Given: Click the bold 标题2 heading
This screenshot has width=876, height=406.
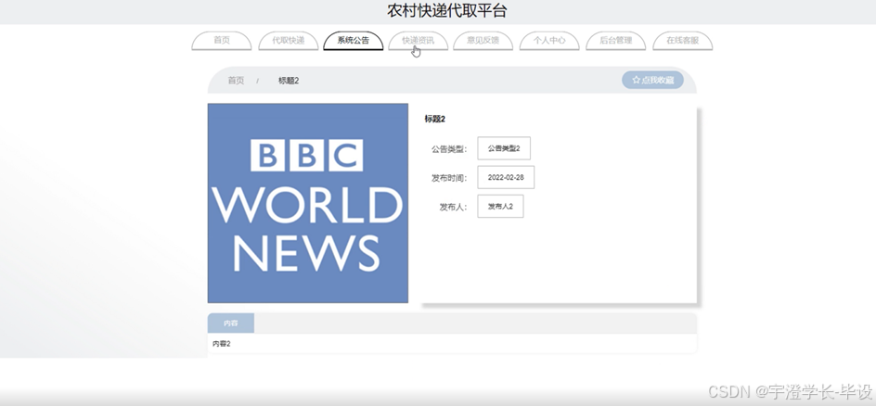Looking at the screenshot, I should pos(434,119).
